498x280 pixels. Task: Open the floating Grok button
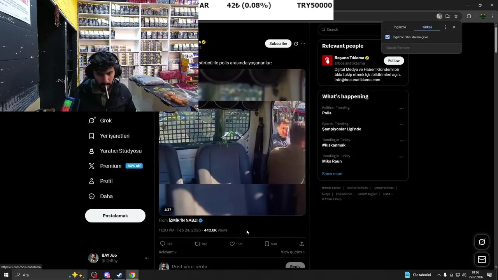click(482, 242)
